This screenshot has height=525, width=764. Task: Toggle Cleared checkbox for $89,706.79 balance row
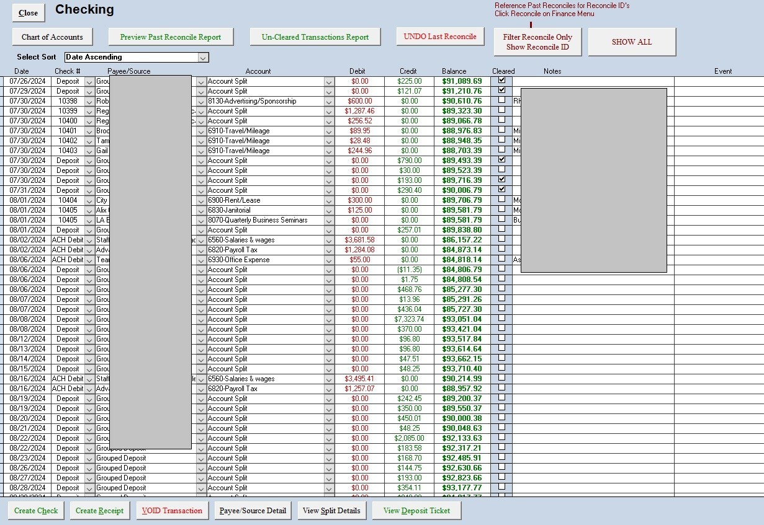tap(501, 199)
